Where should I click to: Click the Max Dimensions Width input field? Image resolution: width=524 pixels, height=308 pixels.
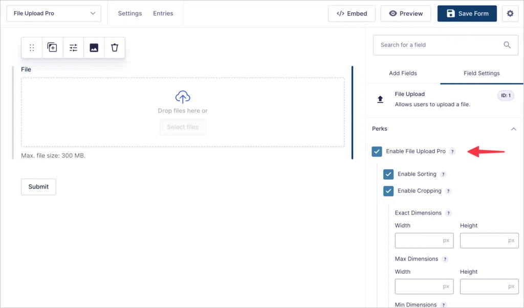coord(424,286)
